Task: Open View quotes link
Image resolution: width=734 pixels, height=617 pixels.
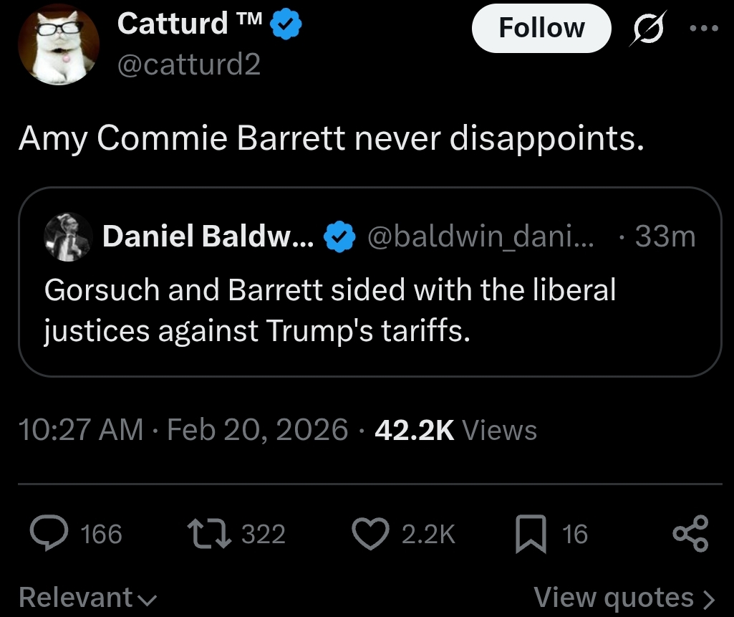Action: coord(624,597)
